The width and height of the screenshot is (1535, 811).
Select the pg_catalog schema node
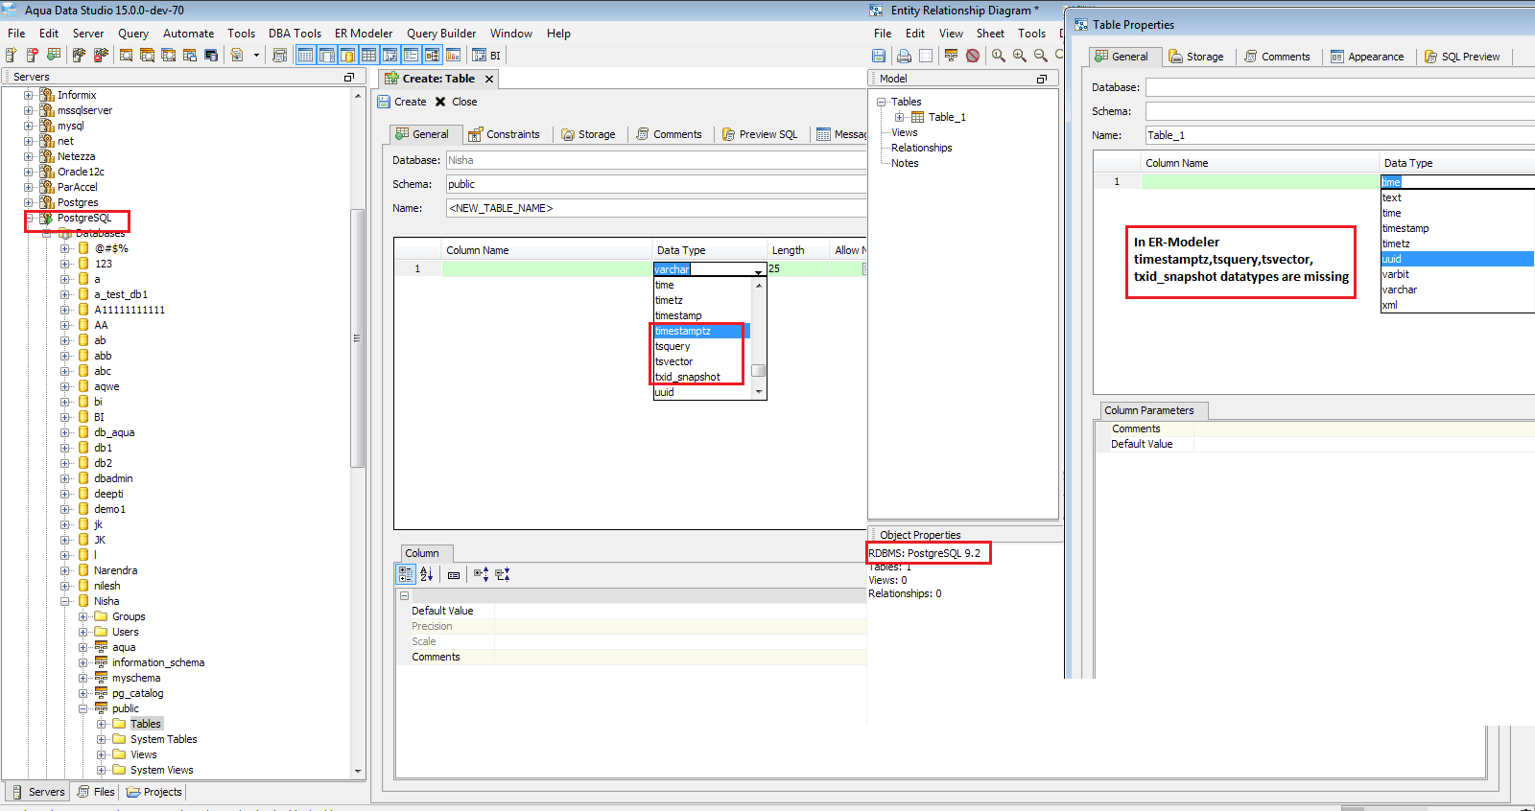(x=137, y=693)
